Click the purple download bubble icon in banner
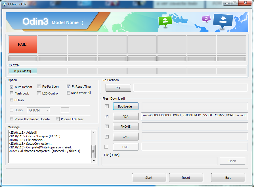The image size is (254, 187). (x=206, y=19)
